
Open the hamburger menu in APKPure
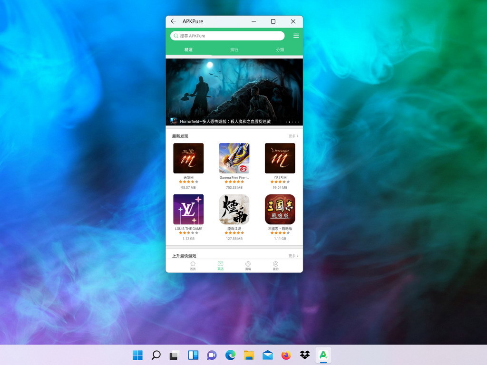(296, 36)
